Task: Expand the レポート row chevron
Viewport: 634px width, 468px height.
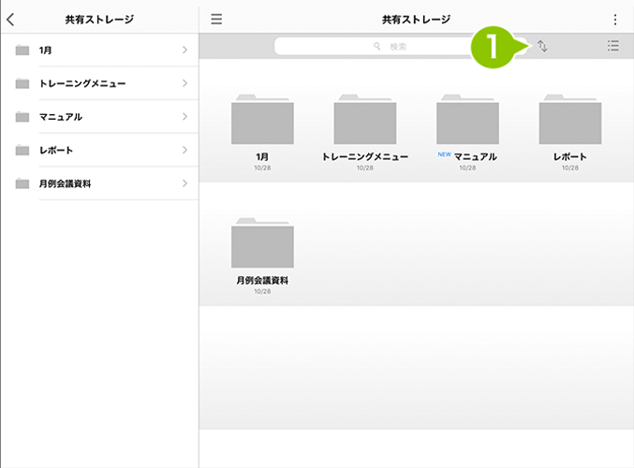Action: (184, 150)
